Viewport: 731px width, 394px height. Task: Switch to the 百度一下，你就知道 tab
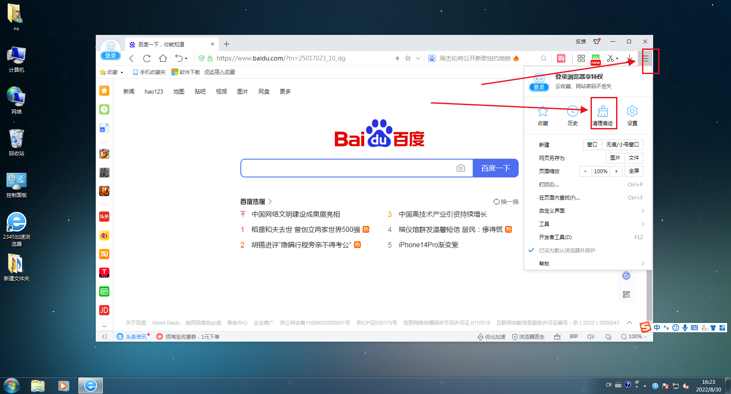click(x=171, y=44)
